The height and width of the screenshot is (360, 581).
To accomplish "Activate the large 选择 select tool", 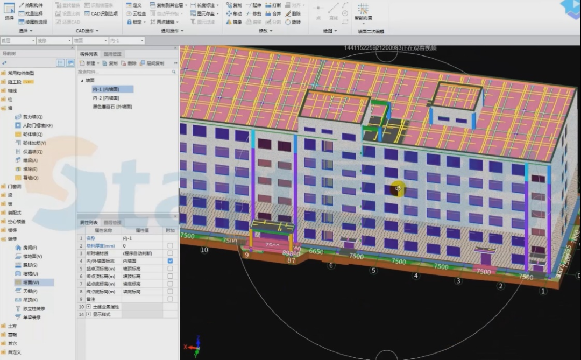I will tap(9, 11).
